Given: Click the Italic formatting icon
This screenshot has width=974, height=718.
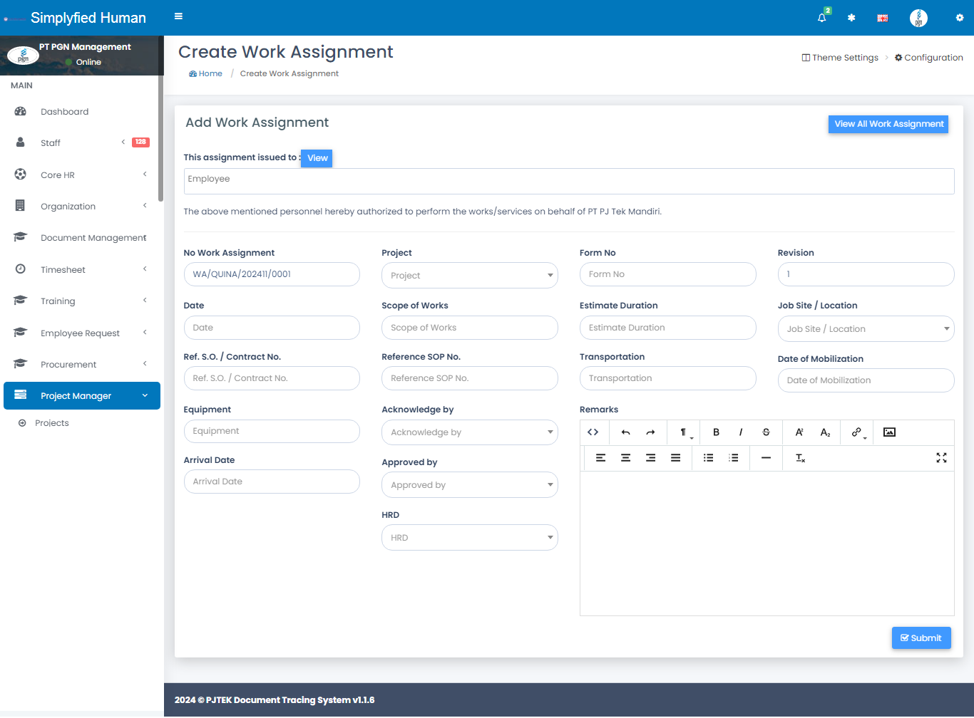Looking at the screenshot, I should pos(741,432).
